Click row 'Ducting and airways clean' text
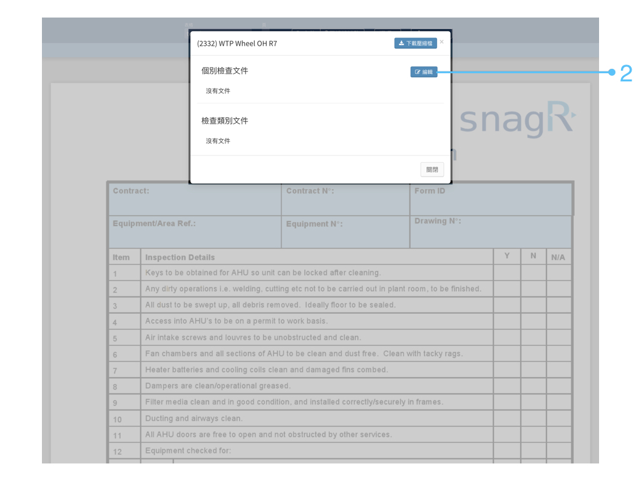This screenshot has width=641, height=481. (194, 418)
